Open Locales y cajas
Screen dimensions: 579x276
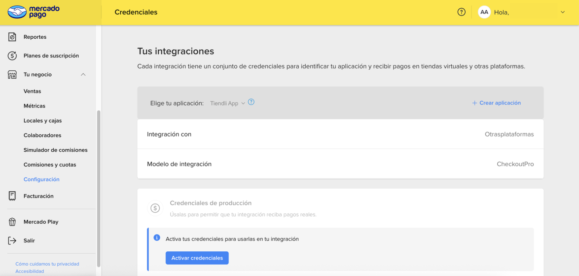pos(43,121)
